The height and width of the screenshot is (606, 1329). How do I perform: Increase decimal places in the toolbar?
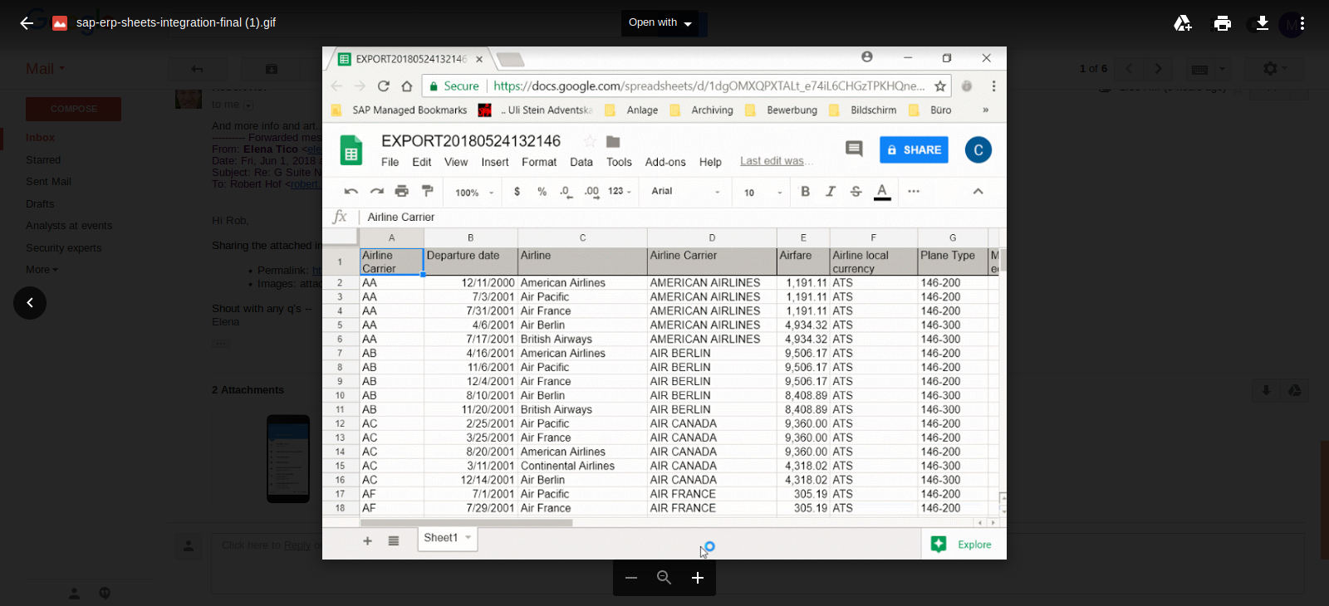(591, 192)
